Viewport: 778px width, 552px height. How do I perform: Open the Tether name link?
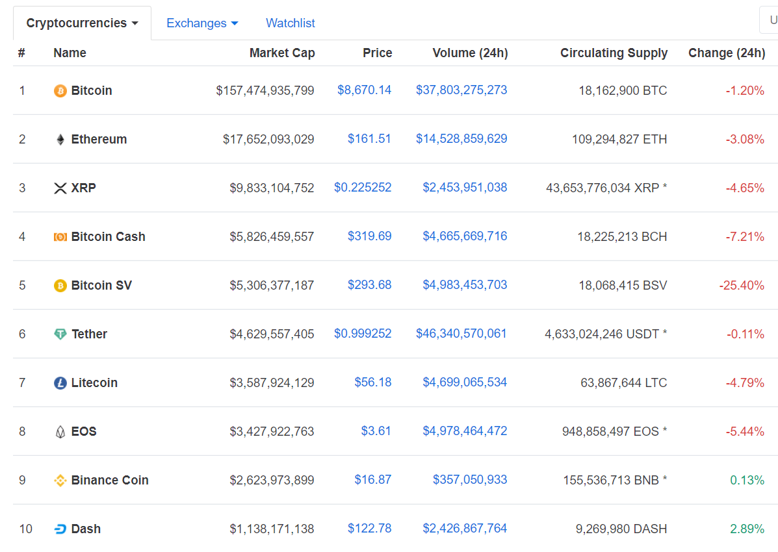[89, 334]
